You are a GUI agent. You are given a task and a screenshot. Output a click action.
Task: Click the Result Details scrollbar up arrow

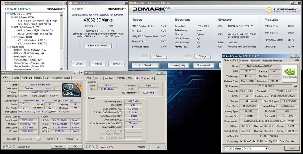[62, 14]
